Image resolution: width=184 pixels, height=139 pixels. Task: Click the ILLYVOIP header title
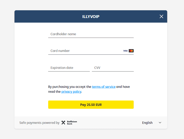pyautogui.click(x=91, y=17)
